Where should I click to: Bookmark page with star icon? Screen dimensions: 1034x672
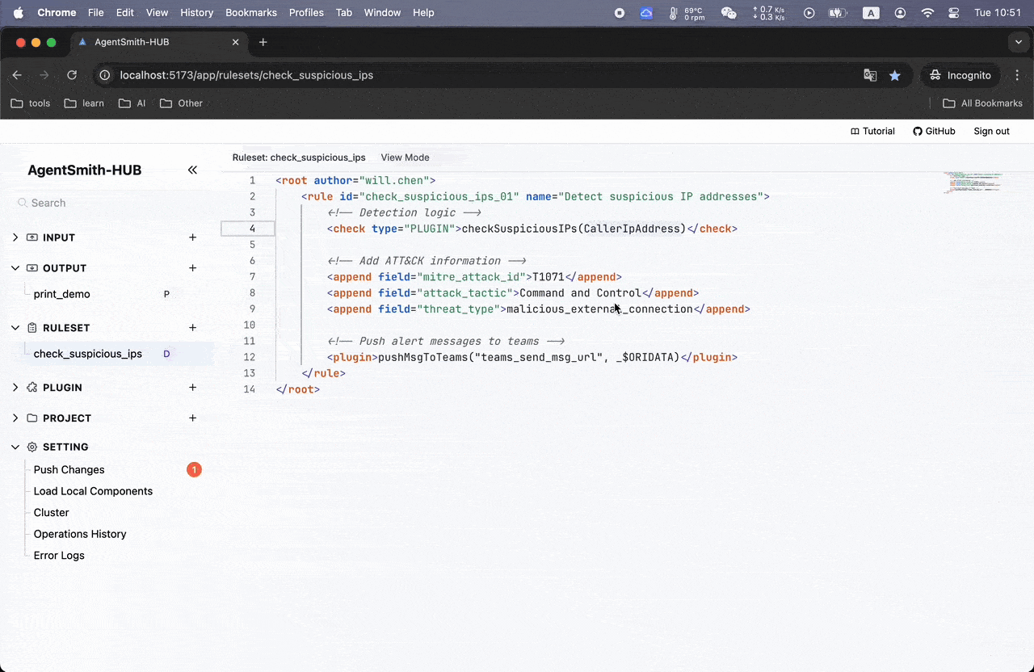[895, 75]
